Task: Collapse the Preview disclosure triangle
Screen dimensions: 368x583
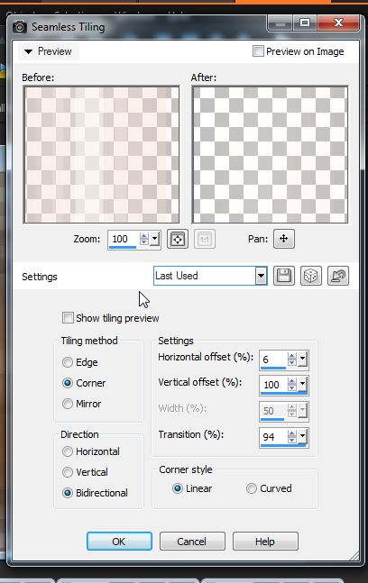Action: tap(28, 51)
